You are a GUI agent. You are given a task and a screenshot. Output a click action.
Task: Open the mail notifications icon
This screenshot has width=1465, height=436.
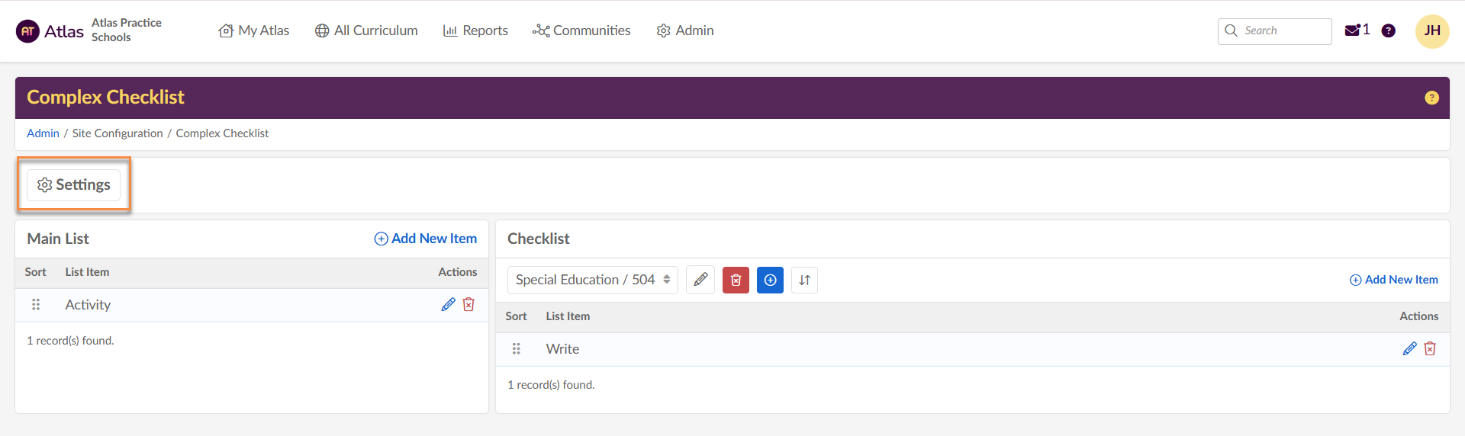tap(1353, 30)
